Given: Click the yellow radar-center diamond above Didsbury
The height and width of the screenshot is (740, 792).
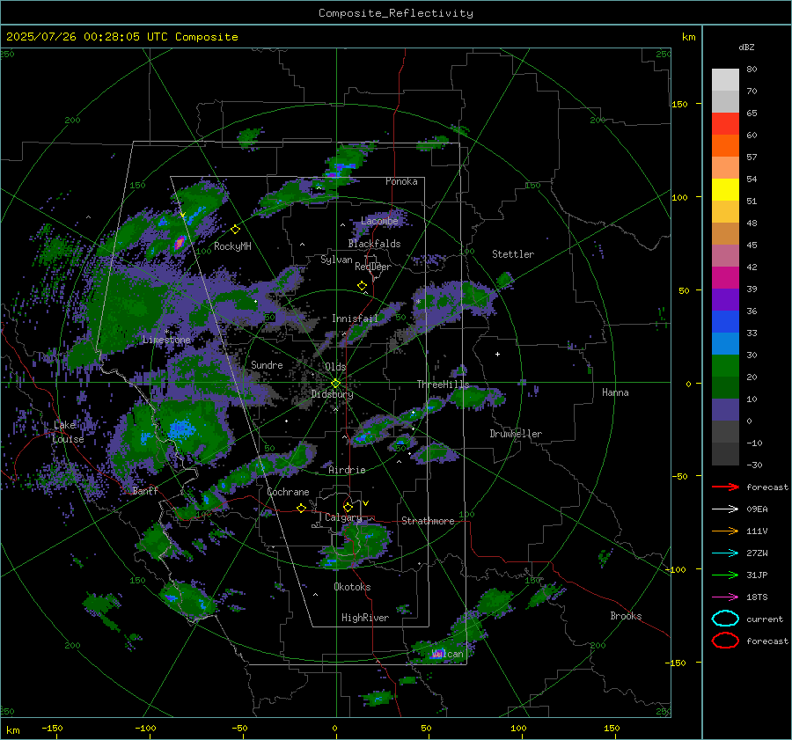Looking at the screenshot, I should click(335, 384).
